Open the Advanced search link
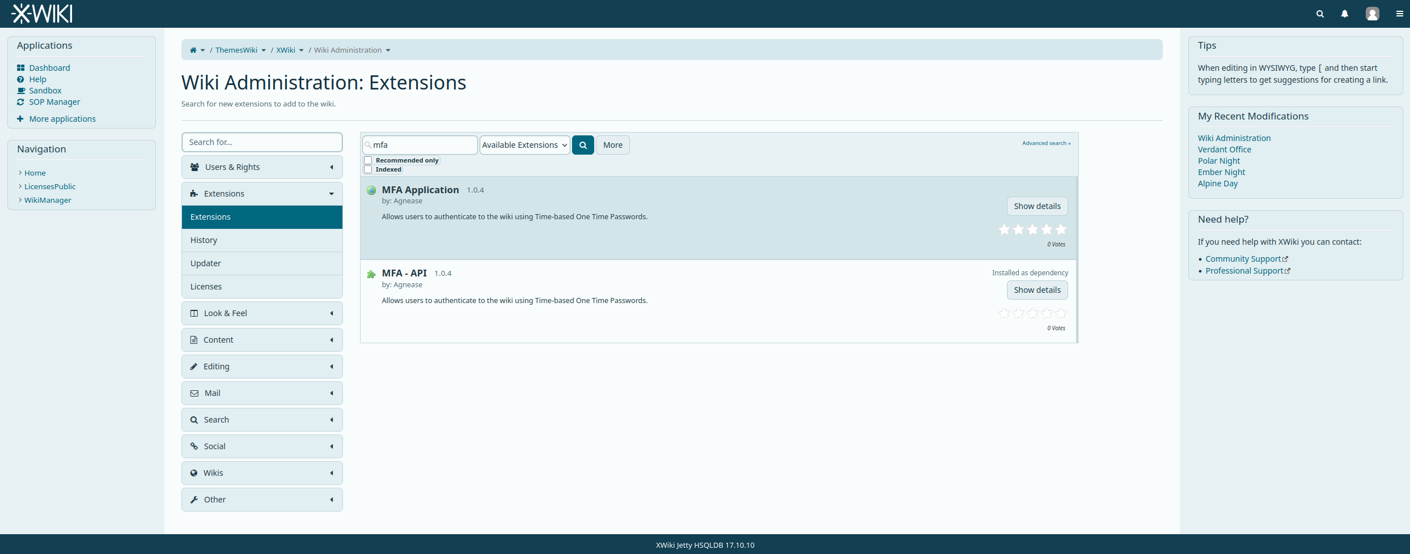This screenshot has height=554, width=1410. [x=1046, y=143]
